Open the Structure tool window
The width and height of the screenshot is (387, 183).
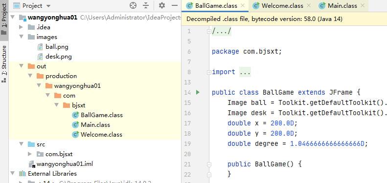click(4, 64)
